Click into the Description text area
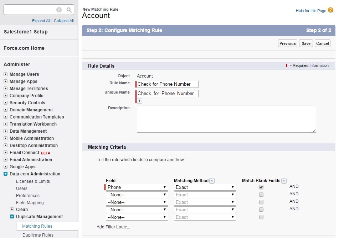Screen dimensions: 339x238 [x=226, y=119]
